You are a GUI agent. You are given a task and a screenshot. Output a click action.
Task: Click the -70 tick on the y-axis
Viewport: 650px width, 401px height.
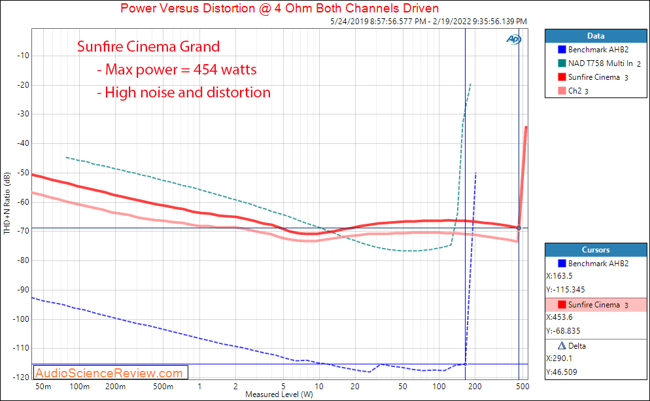[22, 231]
